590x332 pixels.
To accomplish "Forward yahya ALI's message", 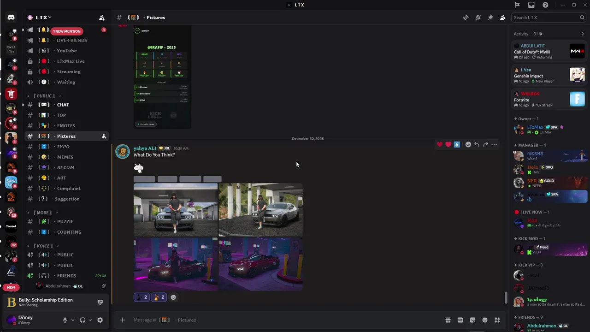I will click(485, 144).
